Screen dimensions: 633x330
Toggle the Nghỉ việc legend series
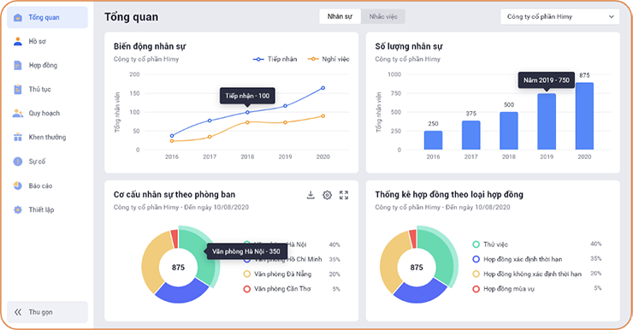pos(328,59)
